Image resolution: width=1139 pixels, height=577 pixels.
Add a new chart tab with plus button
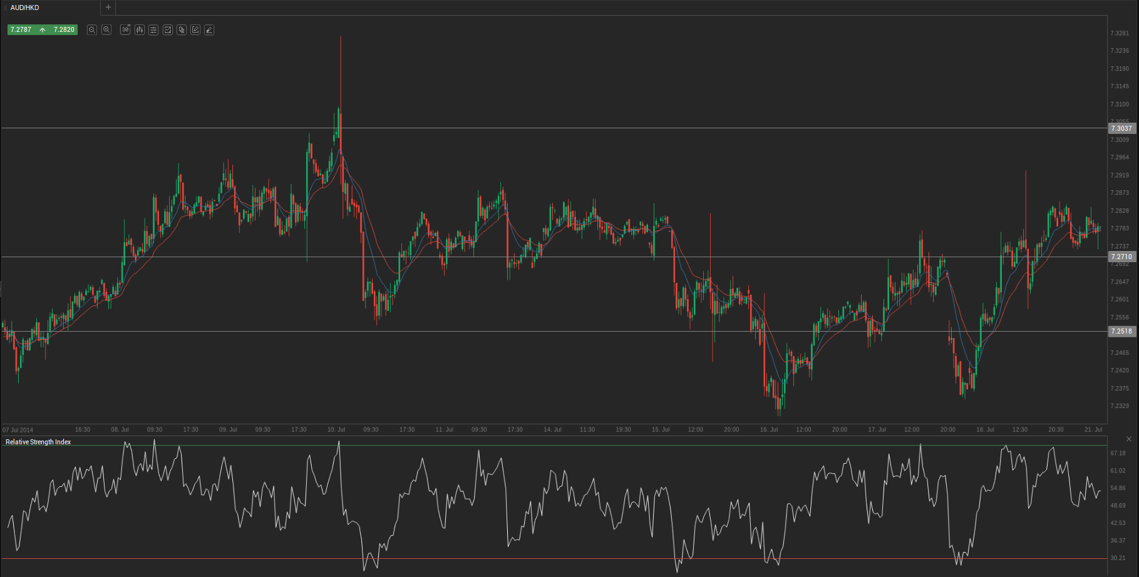click(108, 8)
